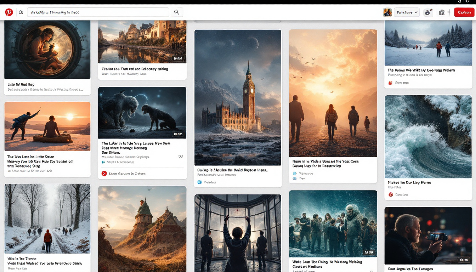Open the hilltop tower house pin

click(142, 229)
